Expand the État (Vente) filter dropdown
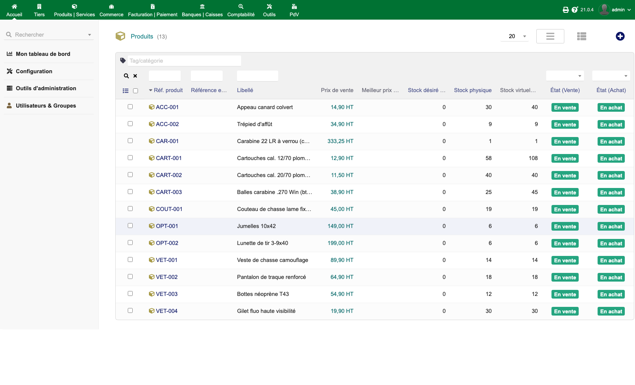 coord(565,76)
